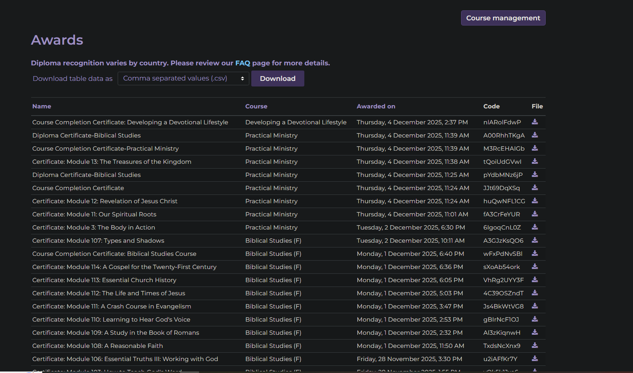
Task: Download file for Biblical Studies Course completion
Action: [x=535, y=253]
